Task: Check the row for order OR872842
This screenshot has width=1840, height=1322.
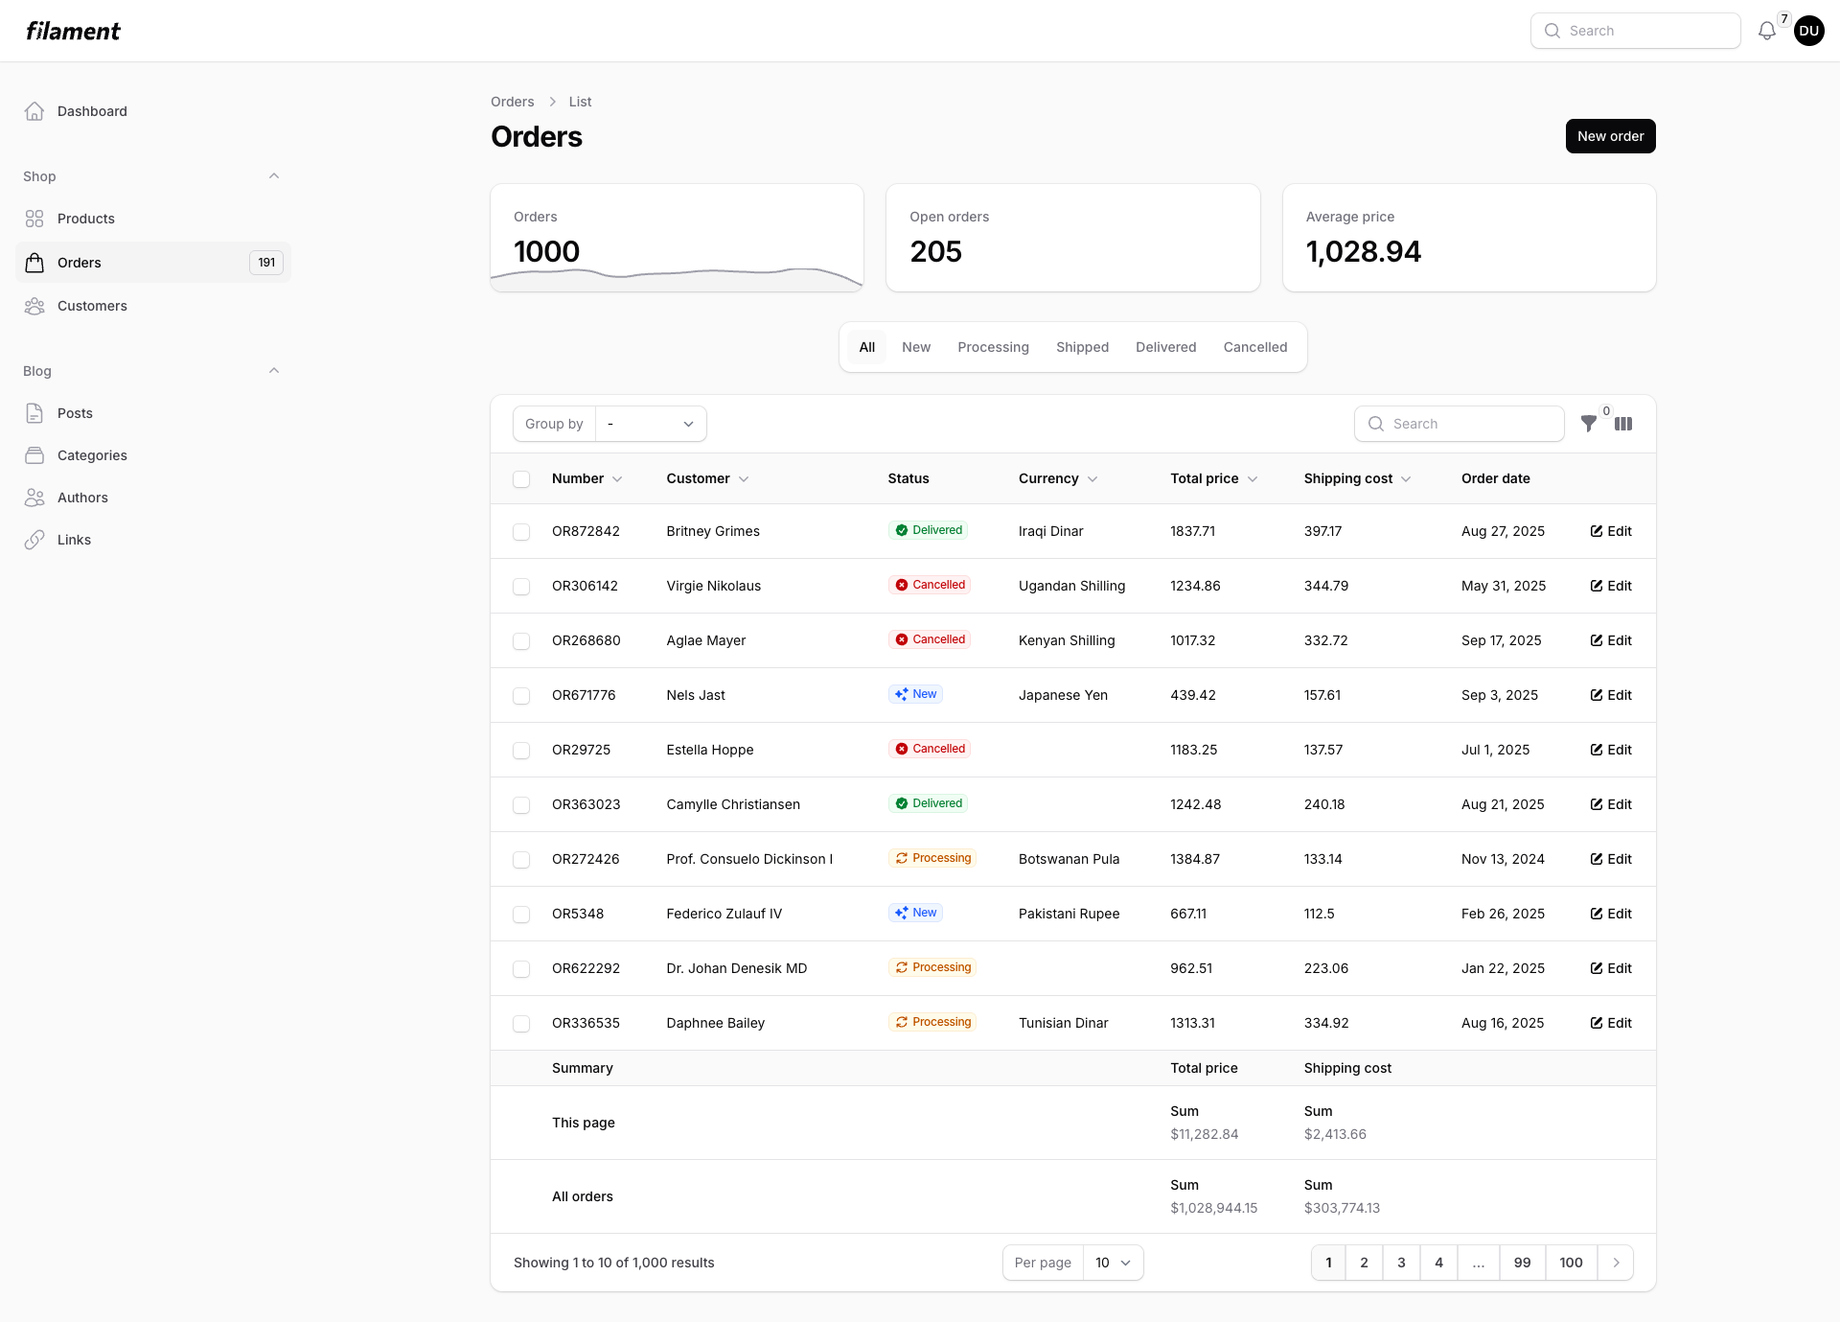Action: [521, 531]
